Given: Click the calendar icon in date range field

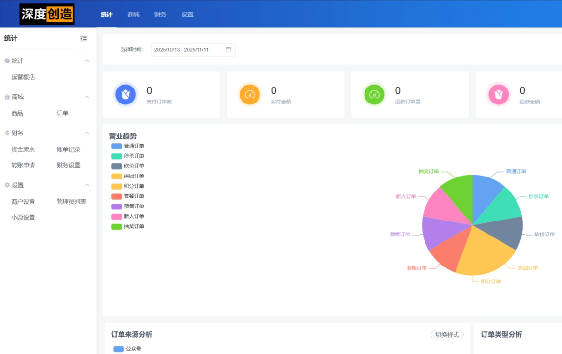Looking at the screenshot, I should tap(228, 50).
